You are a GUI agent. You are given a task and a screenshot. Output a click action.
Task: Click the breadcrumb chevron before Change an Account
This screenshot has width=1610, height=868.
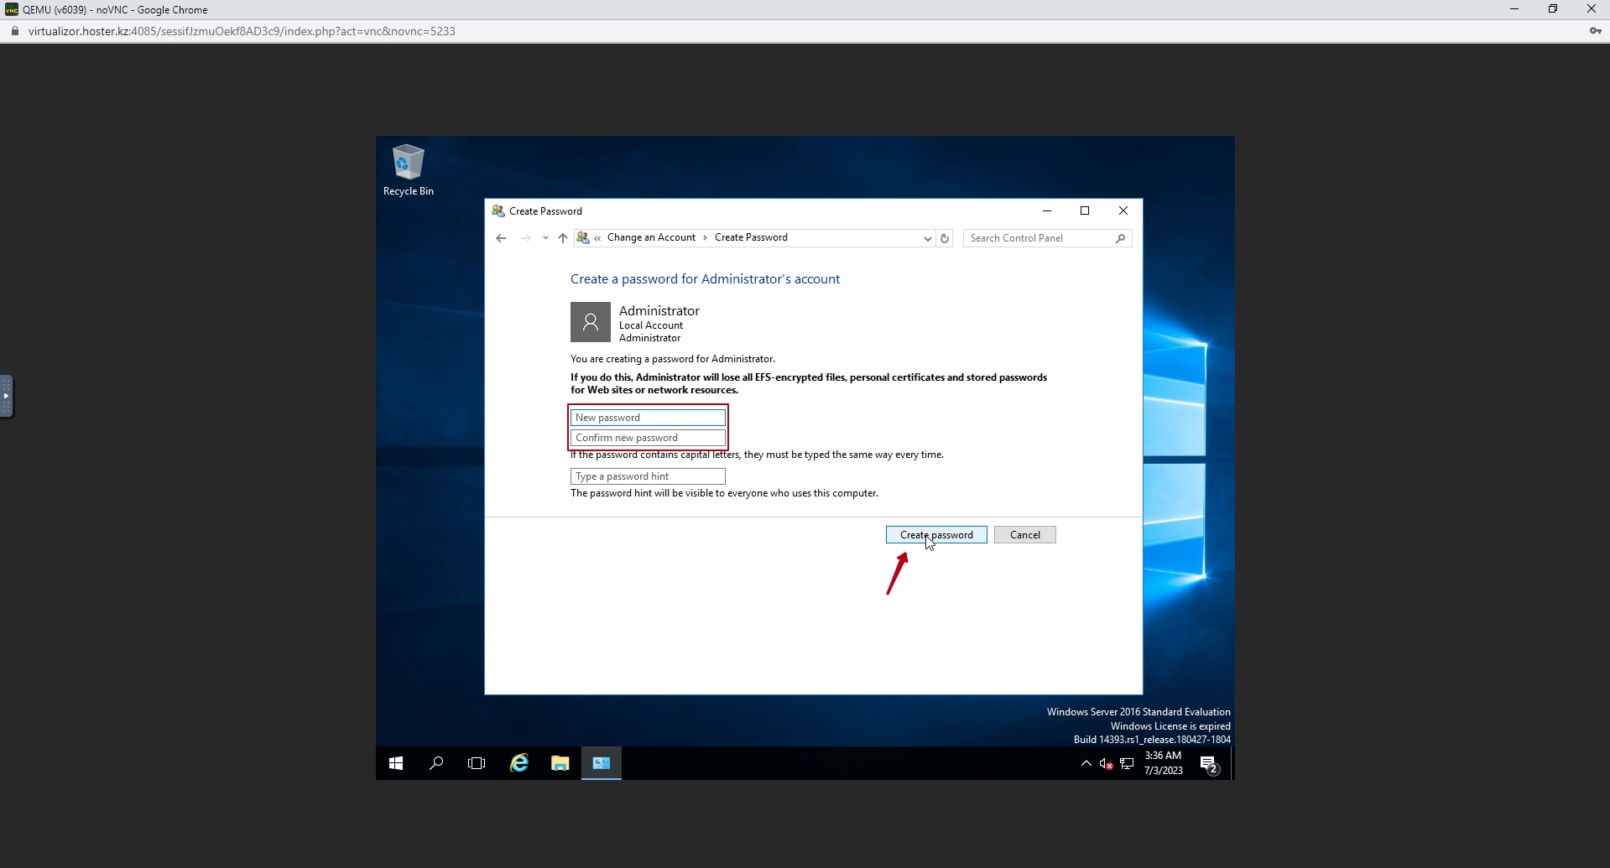pyautogui.click(x=597, y=238)
